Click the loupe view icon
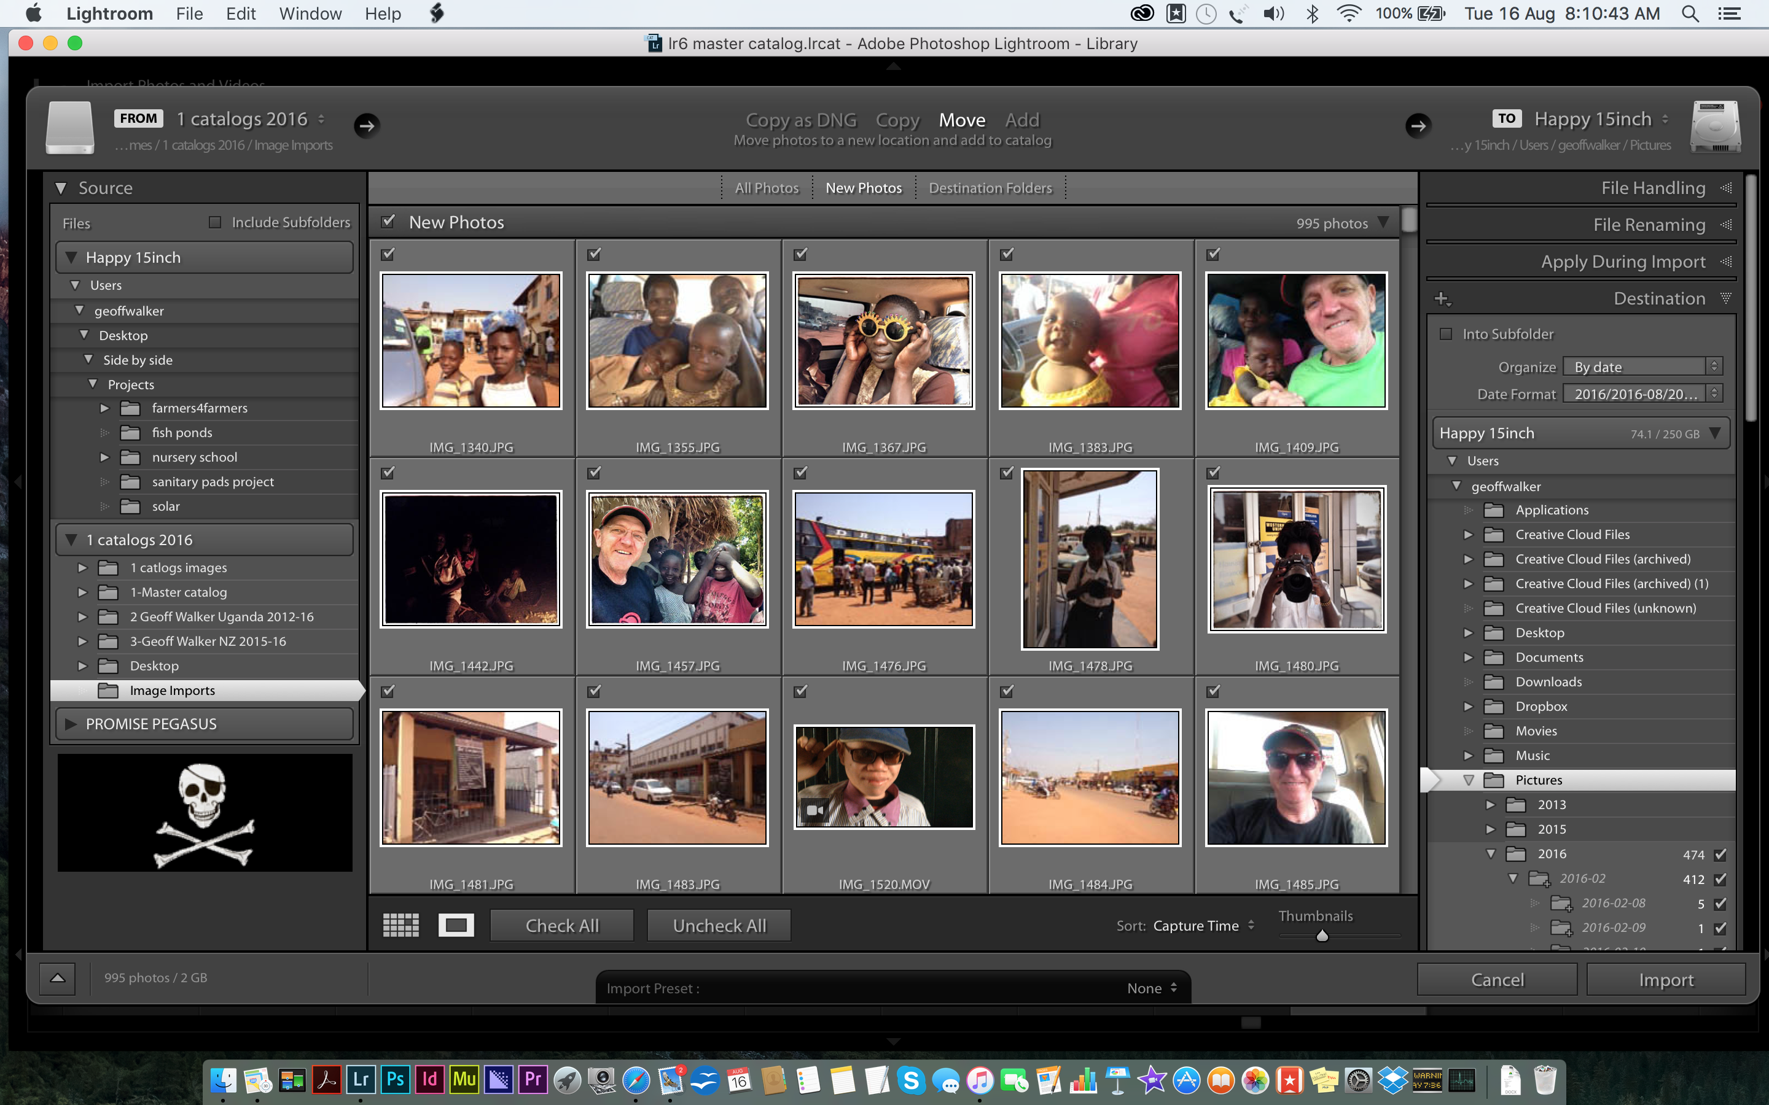Screen dimensions: 1769x1105 click(x=455, y=926)
